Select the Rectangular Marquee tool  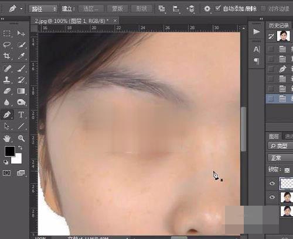point(7,33)
